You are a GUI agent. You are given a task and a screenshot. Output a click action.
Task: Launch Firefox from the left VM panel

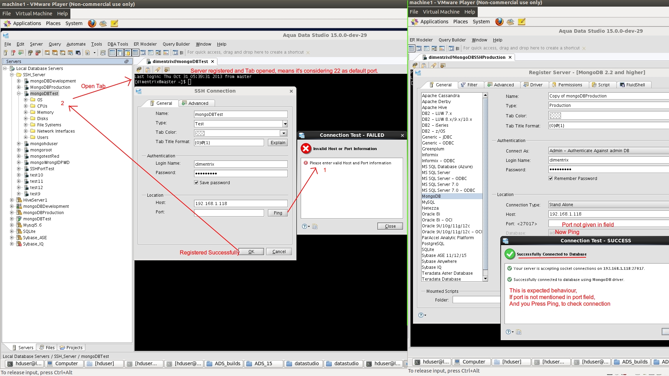92,23
